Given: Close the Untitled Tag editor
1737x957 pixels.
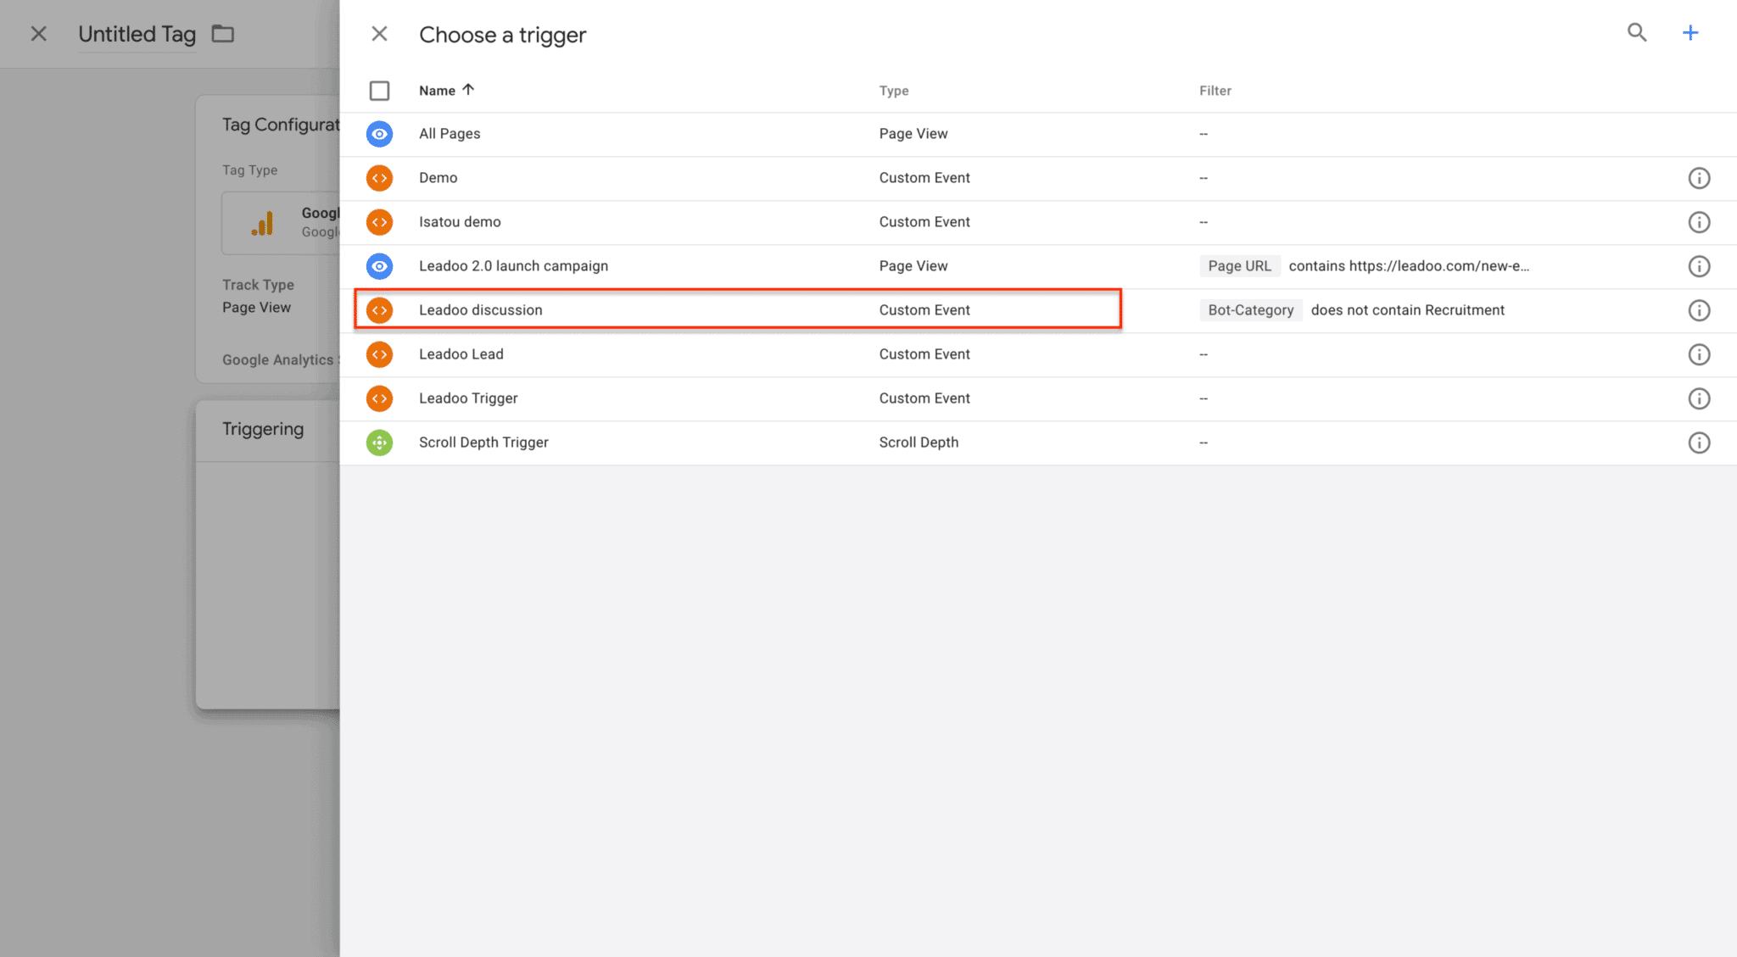Looking at the screenshot, I should pos(38,33).
